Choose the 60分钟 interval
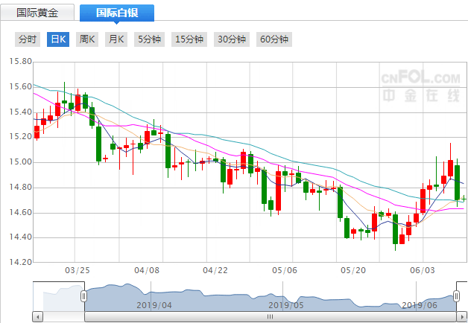Viewport: 468px width, 323px height. 273,39
